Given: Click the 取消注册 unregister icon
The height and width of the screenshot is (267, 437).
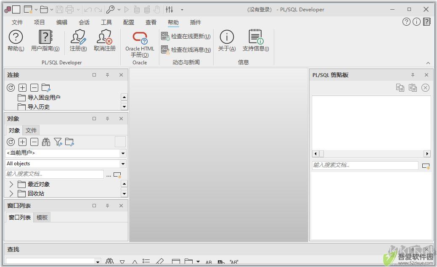Looking at the screenshot, I should click(x=104, y=41).
